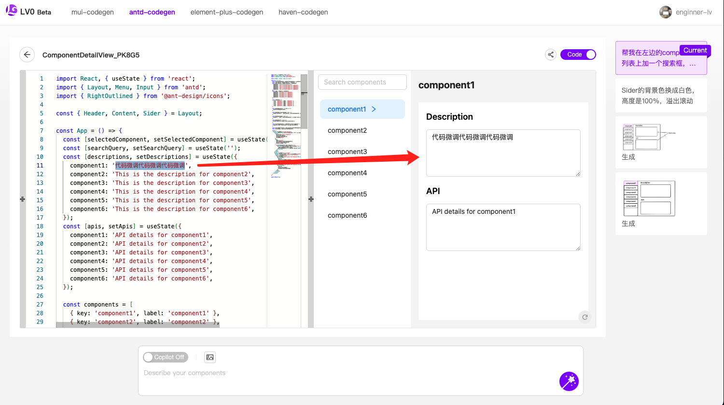Open the second sketch thumbnail history item

[661, 204]
